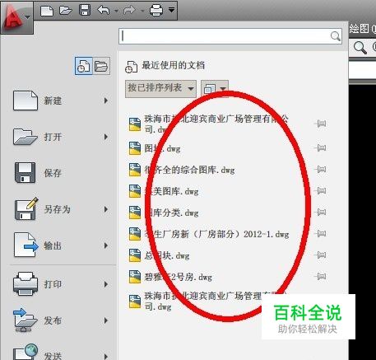Click the dwg file icon beside 总图块.dwg
Image resolution: width=376 pixels, height=360 pixels.
135,255
